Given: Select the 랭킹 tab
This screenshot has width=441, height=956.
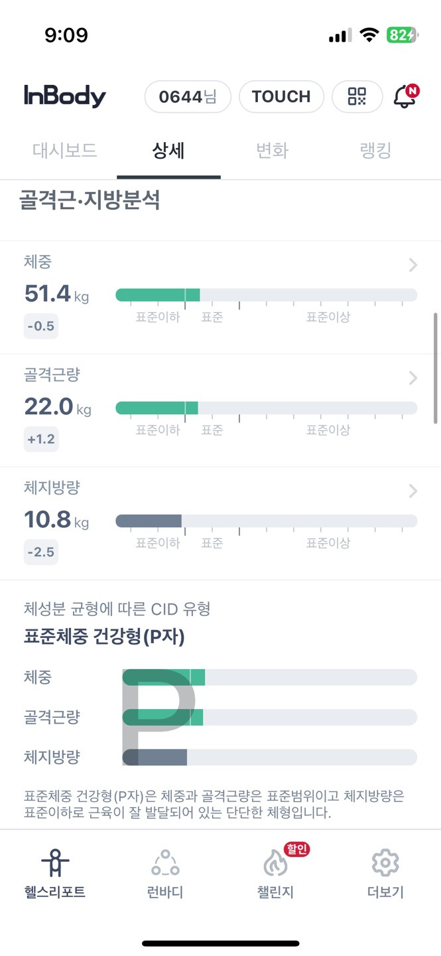Looking at the screenshot, I should 375,151.
